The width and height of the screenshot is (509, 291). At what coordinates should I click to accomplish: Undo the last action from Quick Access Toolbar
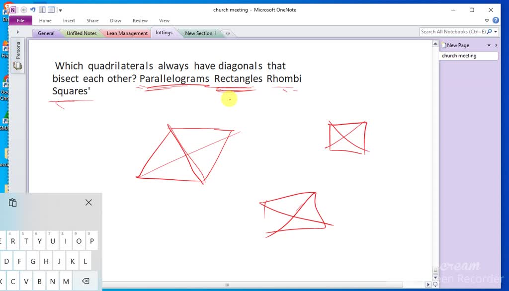tap(33, 9)
